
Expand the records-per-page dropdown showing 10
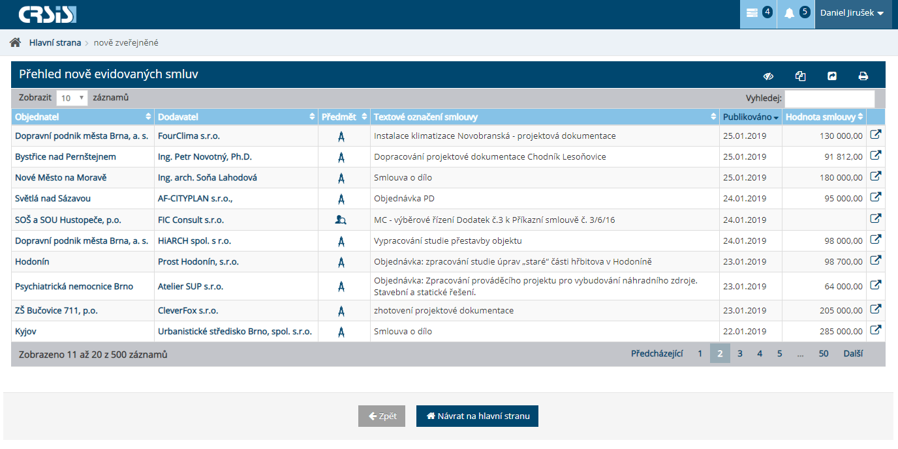[x=72, y=98]
